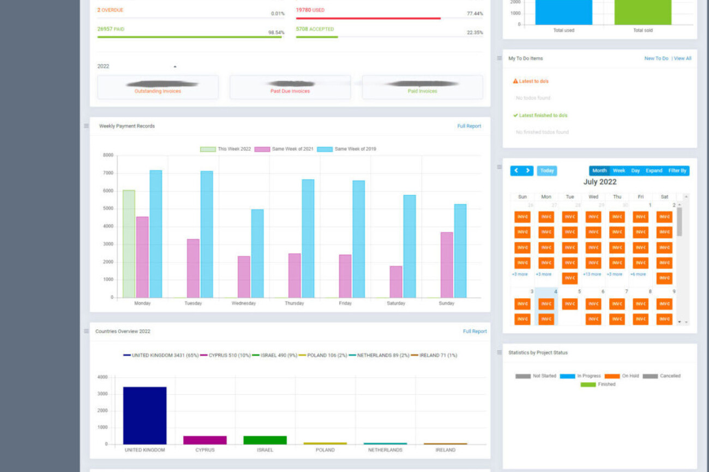Open calendar Filter By options

tap(677, 171)
